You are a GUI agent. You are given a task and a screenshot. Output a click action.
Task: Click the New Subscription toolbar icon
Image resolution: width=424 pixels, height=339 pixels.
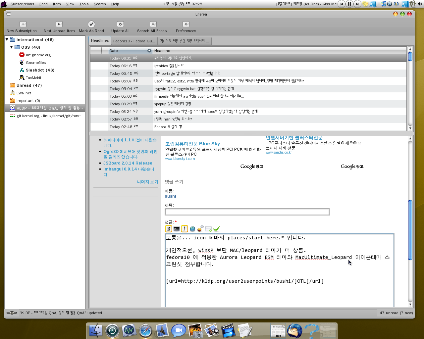pos(23,24)
